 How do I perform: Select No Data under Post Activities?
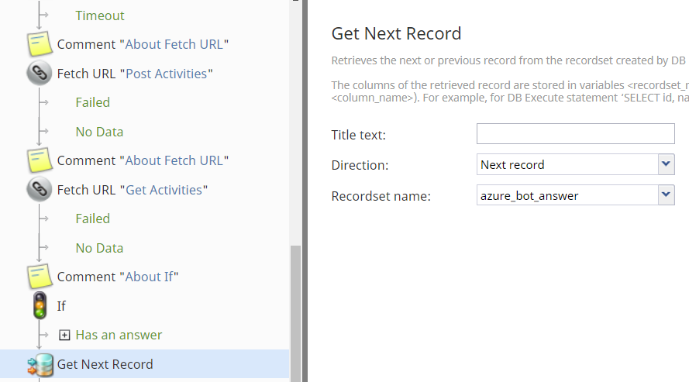click(99, 132)
